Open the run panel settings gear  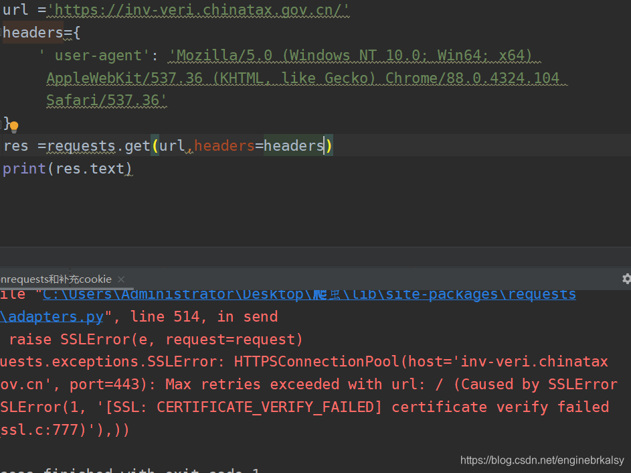pyautogui.click(x=626, y=279)
